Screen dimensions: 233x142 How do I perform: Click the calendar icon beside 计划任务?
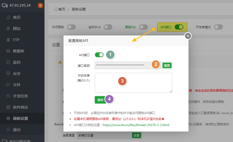click(x=8, y=96)
